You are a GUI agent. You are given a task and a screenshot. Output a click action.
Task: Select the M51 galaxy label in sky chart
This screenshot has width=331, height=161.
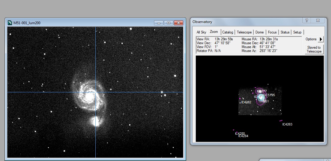[266, 102]
